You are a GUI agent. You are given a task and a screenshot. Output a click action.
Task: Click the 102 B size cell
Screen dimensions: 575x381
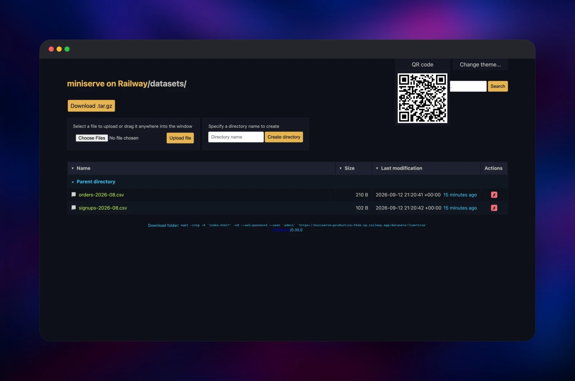pyautogui.click(x=362, y=208)
